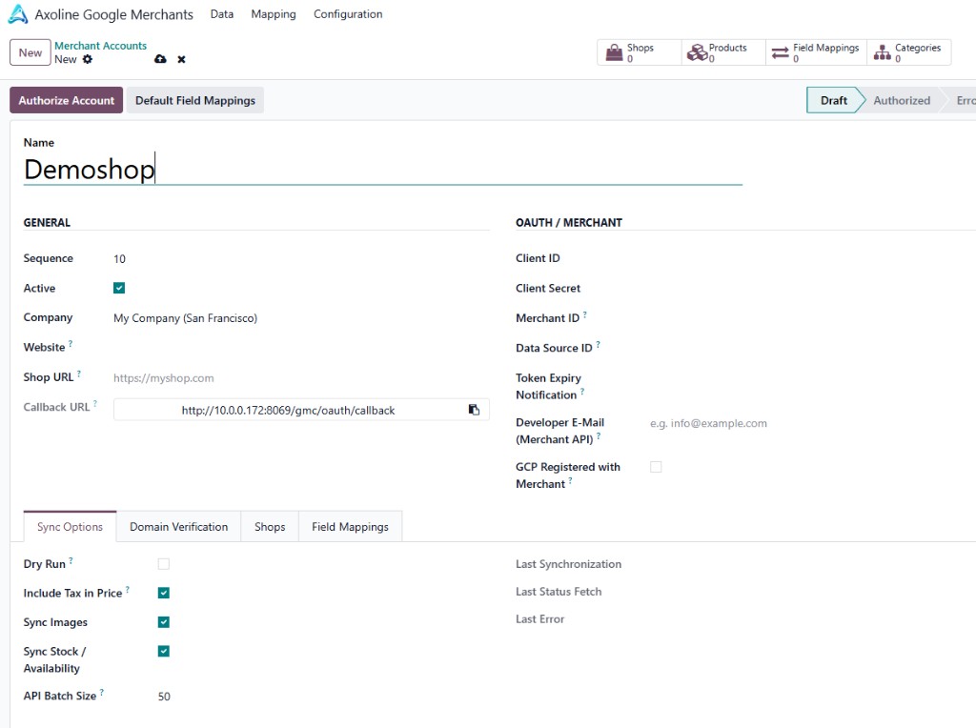Discard changes with the X icon
The image size is (976, 728).
pyautogui.click(x=181, y=59)
